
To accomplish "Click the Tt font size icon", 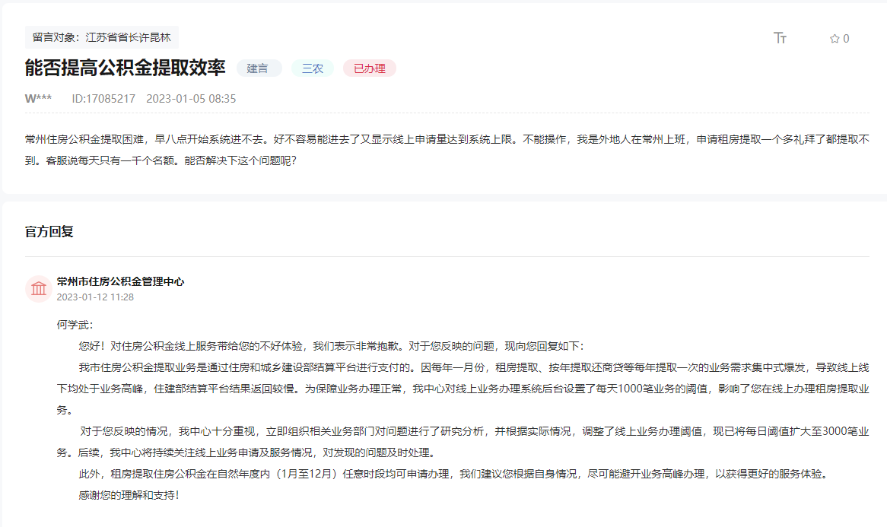I will click(x=779, y=40).
